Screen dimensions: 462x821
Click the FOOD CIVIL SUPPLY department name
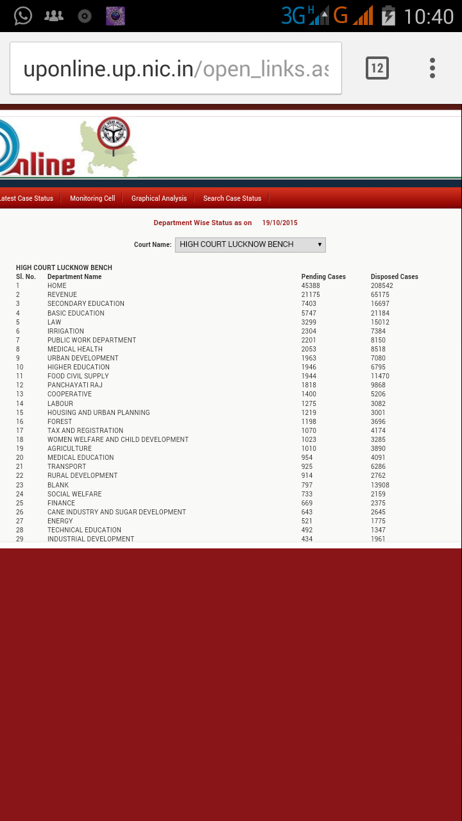click(x=78, y=377)
